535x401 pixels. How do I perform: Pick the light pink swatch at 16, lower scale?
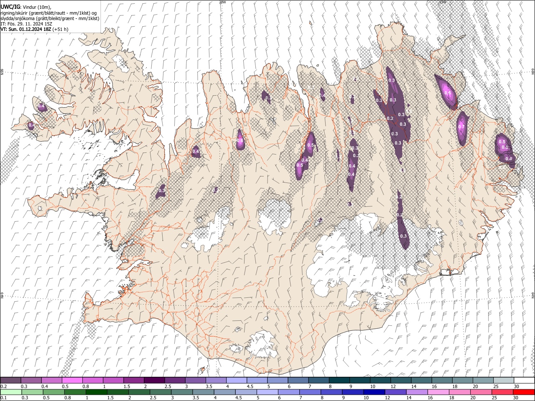point(438,392)
